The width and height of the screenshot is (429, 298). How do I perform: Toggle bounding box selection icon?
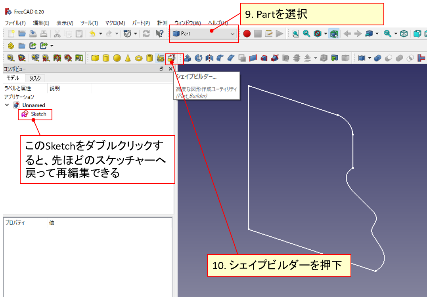[x=334, y=34]
